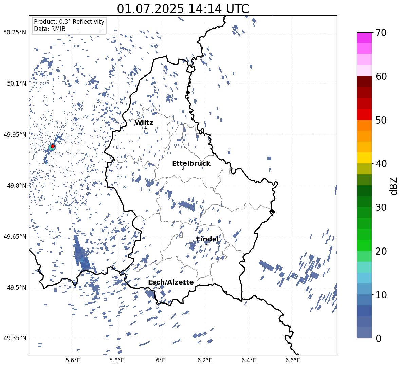Click the red radar location marker
Viewport: 402px width, 367px height.
coord(53,146)
